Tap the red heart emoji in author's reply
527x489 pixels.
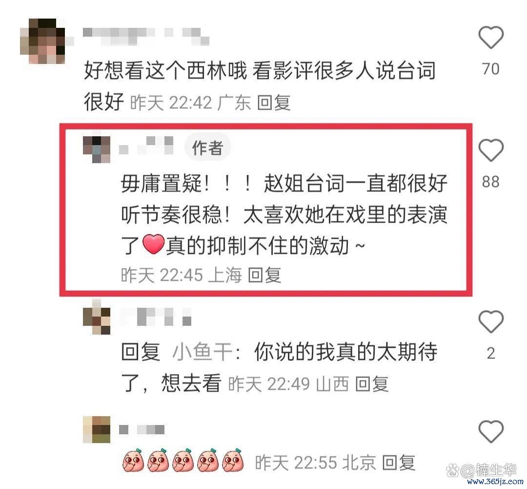tap(154, 245)
